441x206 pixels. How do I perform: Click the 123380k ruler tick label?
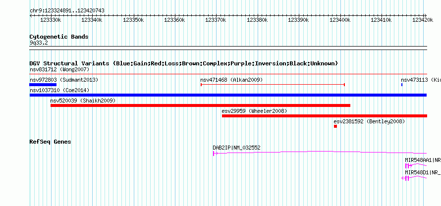[257, 20]
